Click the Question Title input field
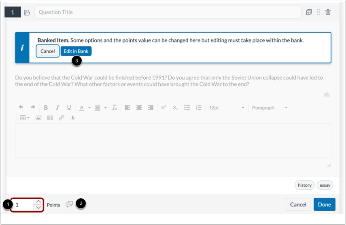 click(x=168, y=12)
